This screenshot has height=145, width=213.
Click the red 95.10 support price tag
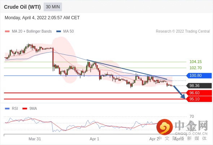point(199,99)
